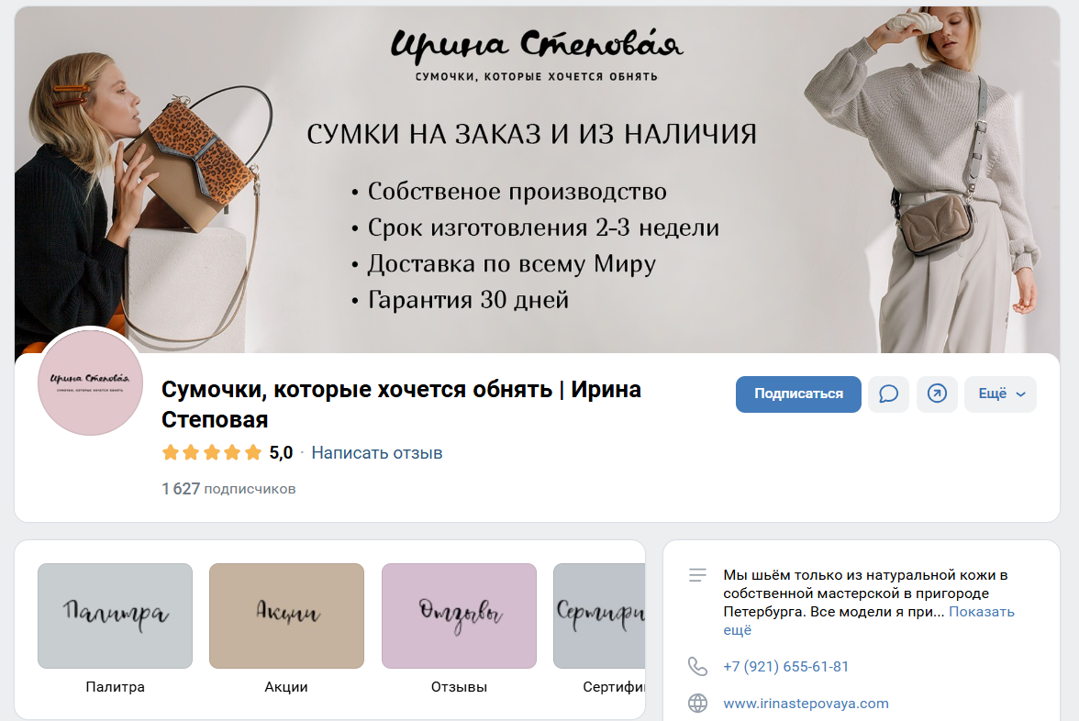This screenshot has width=1079, height=721.
Task: Click the 1 627 подписчиков count
Action: (228, 488)
